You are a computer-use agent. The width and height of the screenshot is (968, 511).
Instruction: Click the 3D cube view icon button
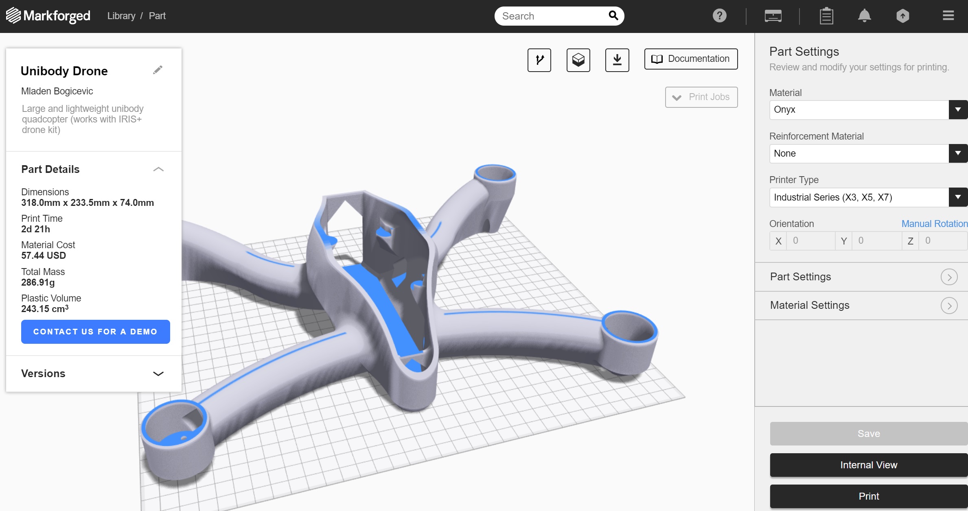578,60
